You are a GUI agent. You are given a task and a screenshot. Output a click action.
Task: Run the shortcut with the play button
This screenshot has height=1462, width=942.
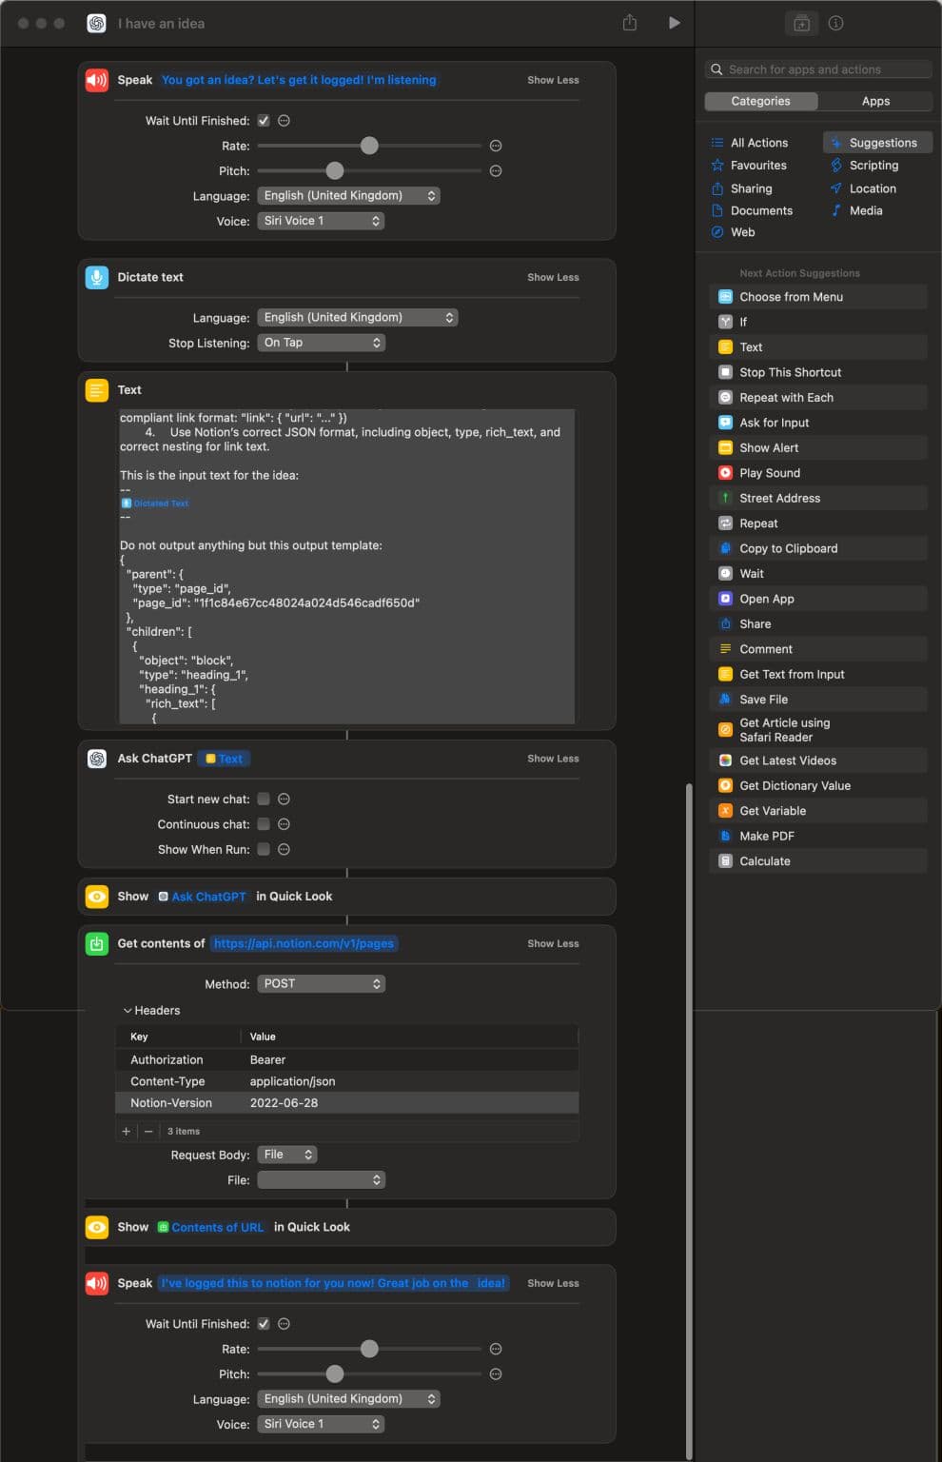click(x=675, y=22)
